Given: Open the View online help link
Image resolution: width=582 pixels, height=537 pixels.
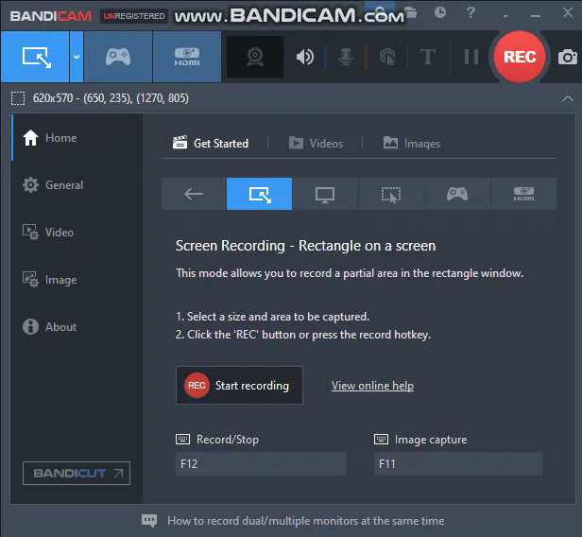Looking at the screenshot, I should pyautogui.click(x=372, y=386).
